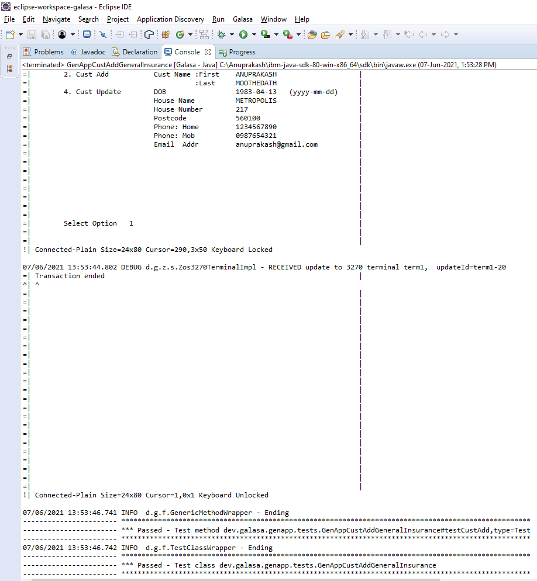Switch to the Declaration tab
Screen dimensions: 537x581
pyautogui.click(x=135, y=52)
